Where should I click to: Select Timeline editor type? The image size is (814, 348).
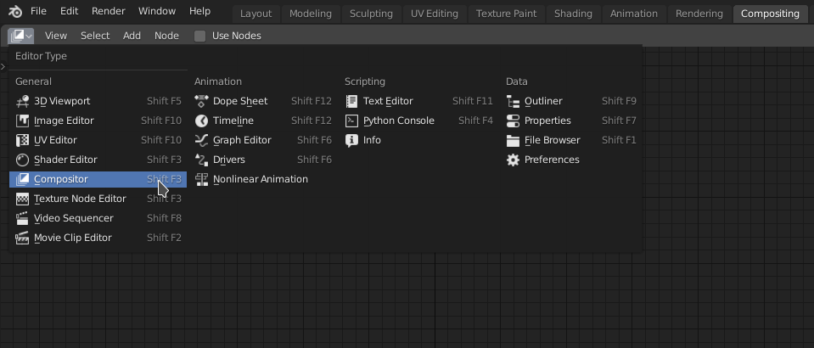264,121
